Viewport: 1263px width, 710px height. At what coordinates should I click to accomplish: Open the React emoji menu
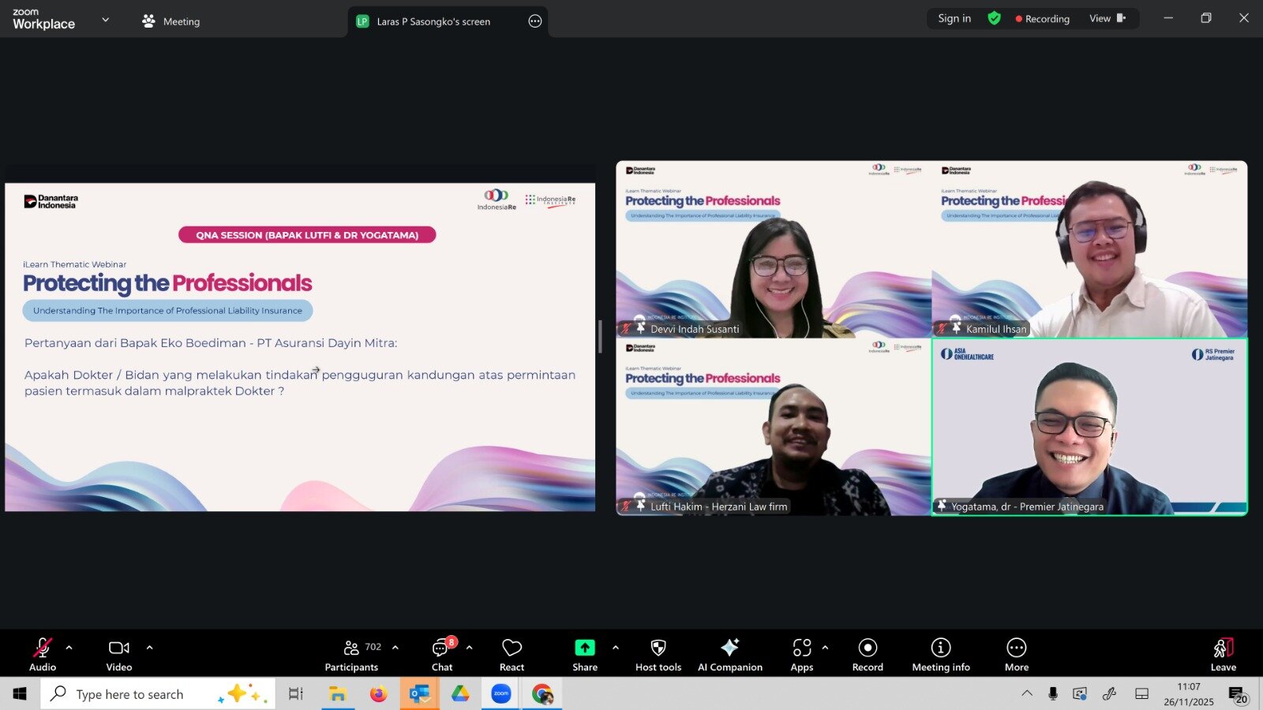512,655
